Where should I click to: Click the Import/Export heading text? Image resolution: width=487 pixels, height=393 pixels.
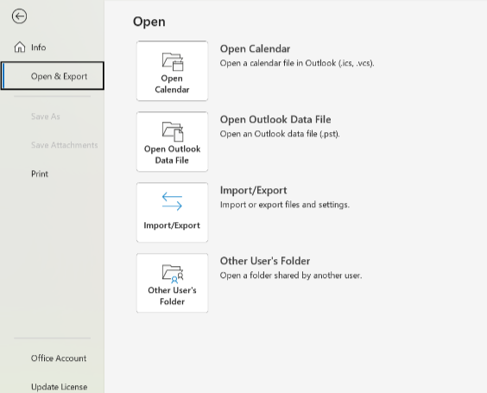tap(254, 190)
